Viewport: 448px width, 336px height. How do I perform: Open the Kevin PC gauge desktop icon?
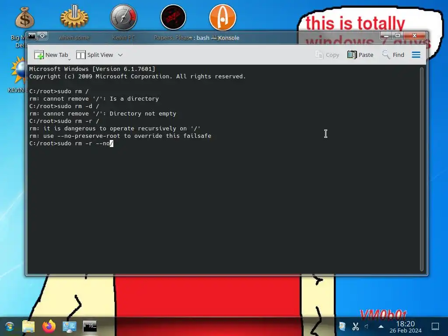coord(123,17)
